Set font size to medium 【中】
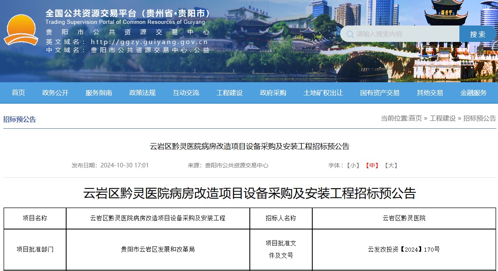This screenshot has height=271, width=498. tap(371, 165)
